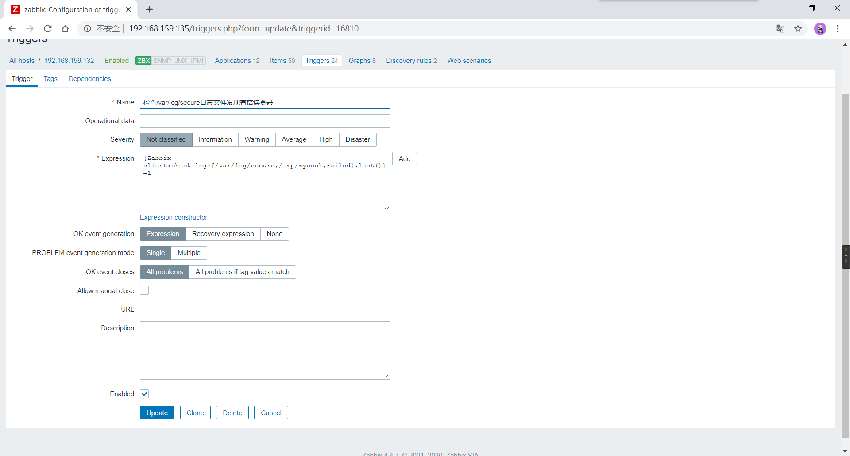Select Expression for OK event generation
Viewport: 850px width, 456px height.
163,234
